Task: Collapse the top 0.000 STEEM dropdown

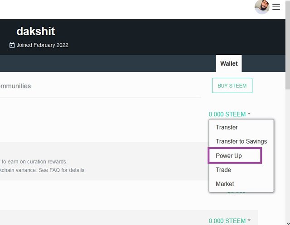Action: [x=227, y=114]
